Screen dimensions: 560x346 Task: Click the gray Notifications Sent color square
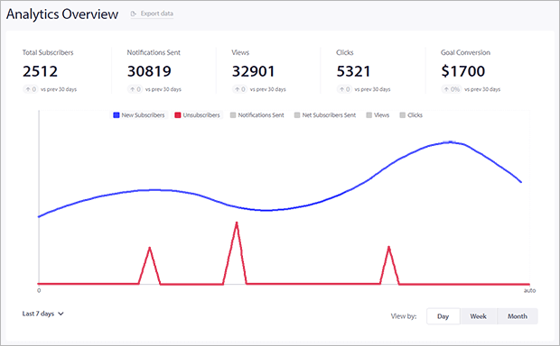[233, 115]
